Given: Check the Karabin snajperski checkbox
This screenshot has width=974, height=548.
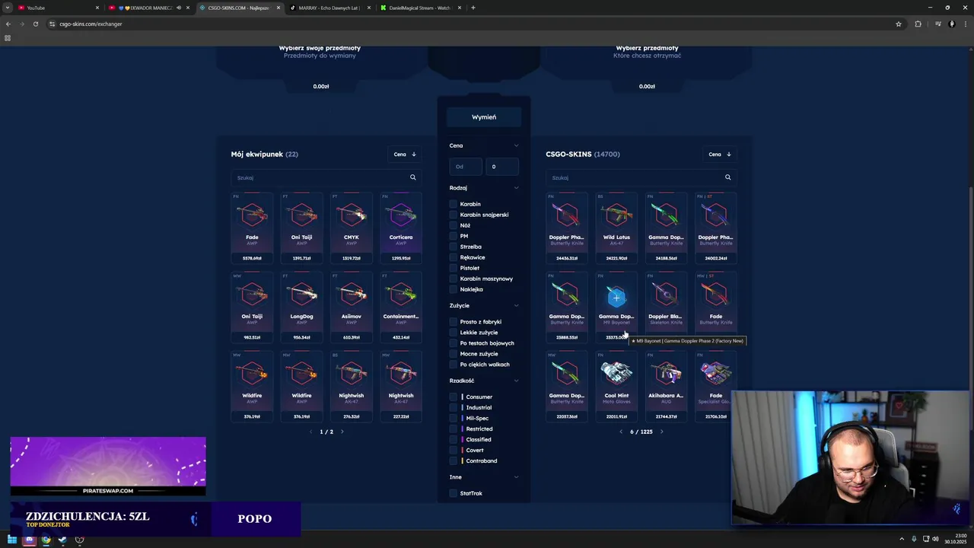Looking at the screenshot, I should point(454,215).
